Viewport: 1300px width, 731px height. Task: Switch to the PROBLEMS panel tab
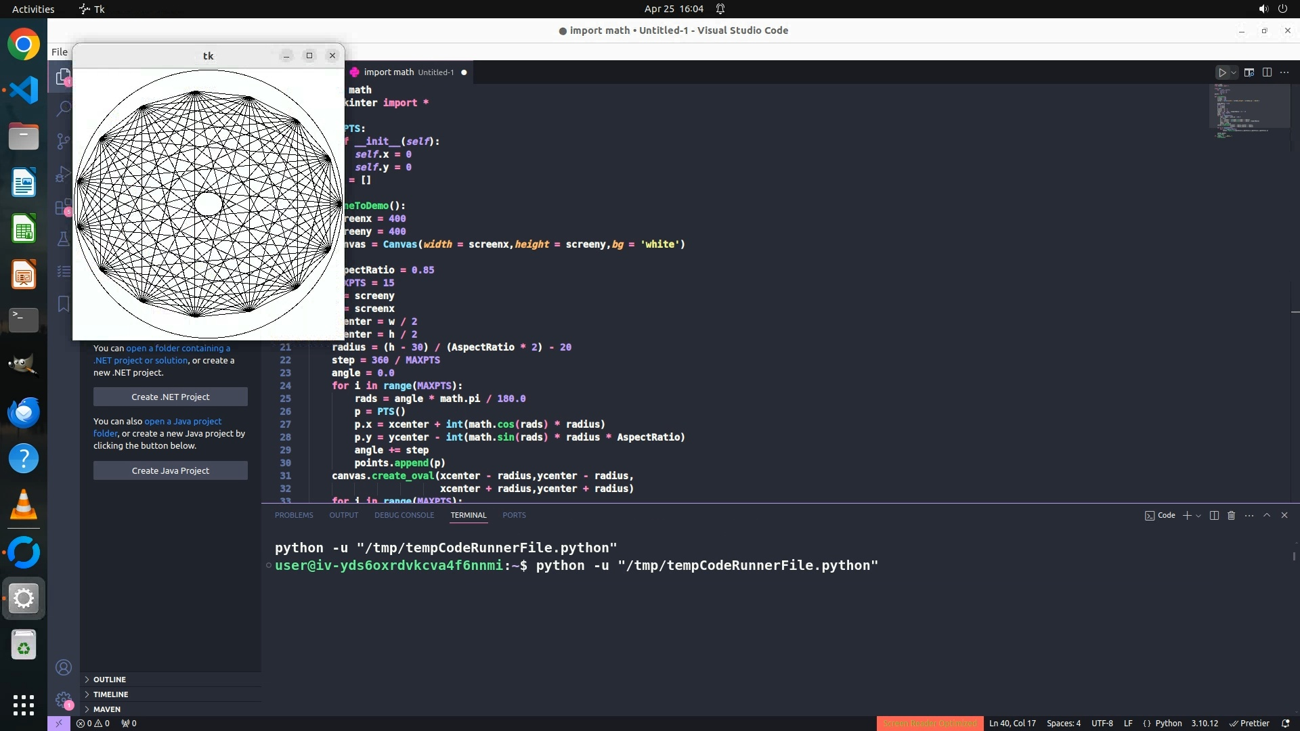coord(294,515)
